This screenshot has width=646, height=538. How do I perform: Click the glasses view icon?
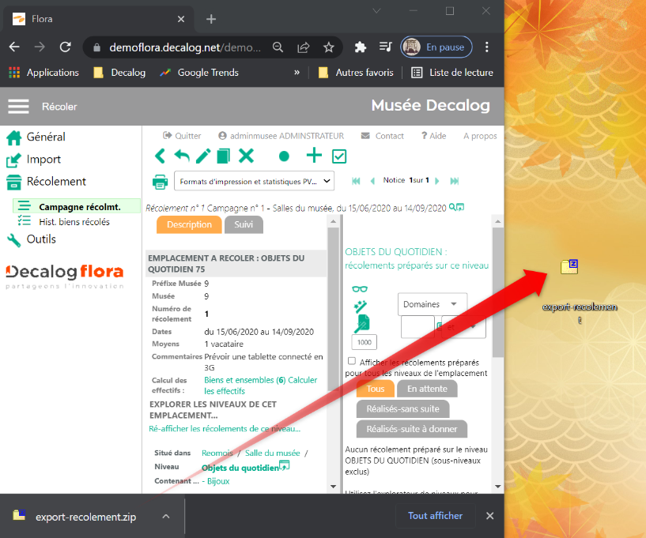coord(361,289)
